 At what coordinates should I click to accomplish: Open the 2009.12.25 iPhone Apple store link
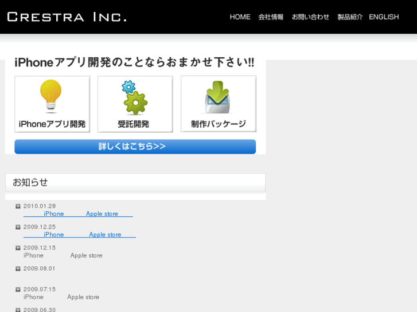pyautogui.click(x=80, y=235)
